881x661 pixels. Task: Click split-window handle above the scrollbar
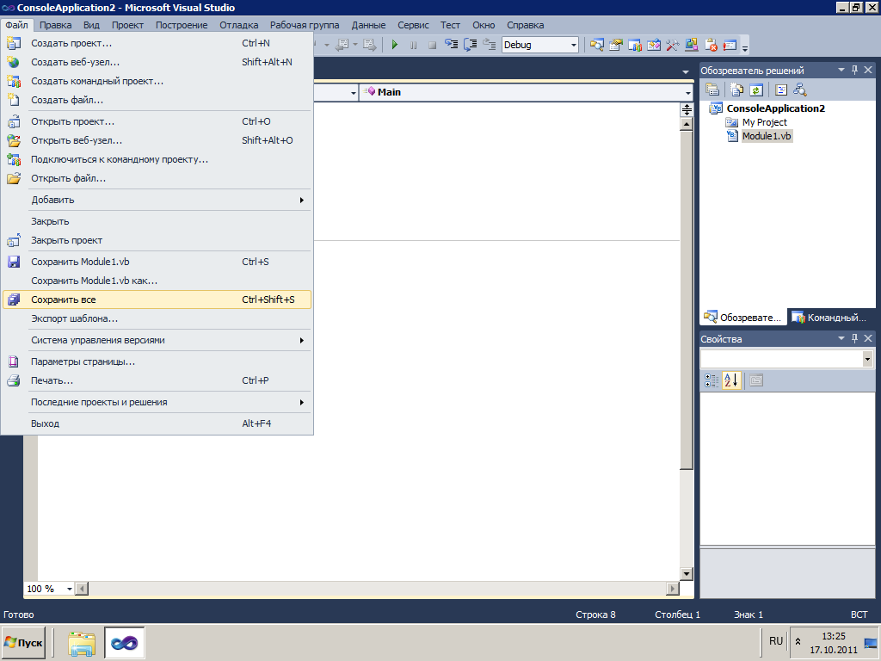click(687, 109)
